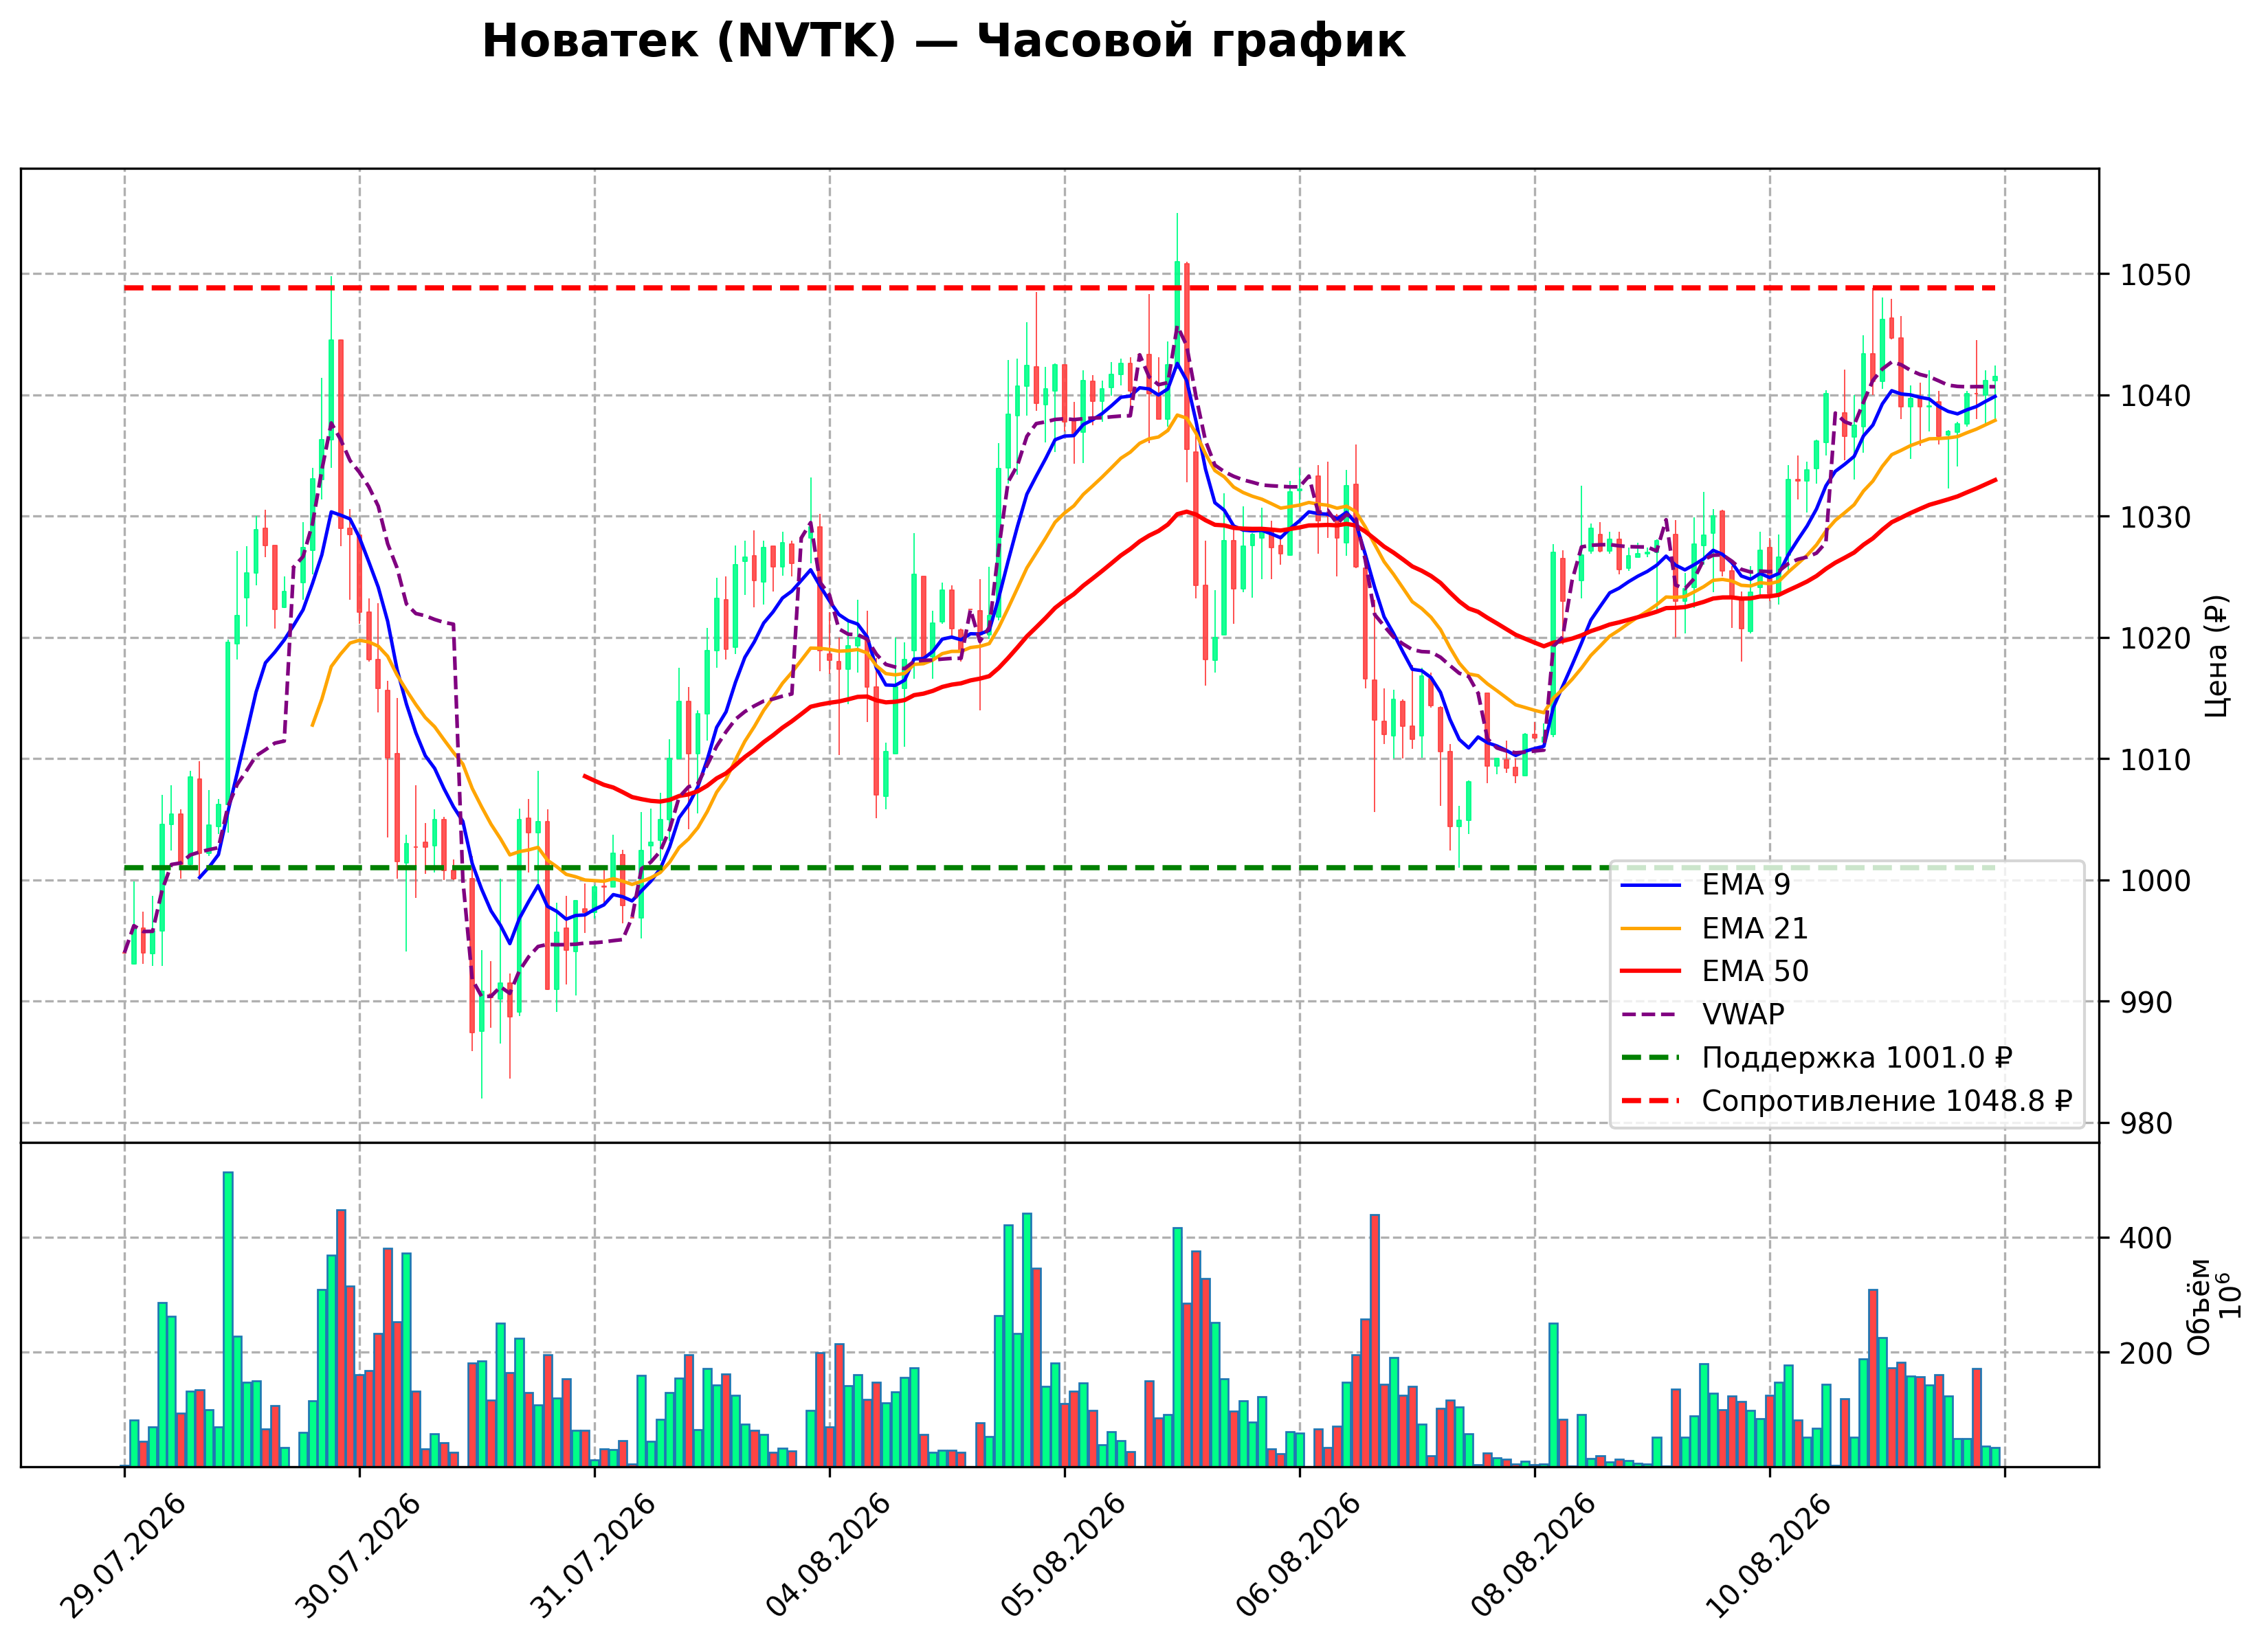Click the date label 10.08.2026

(x=1769, y=1555)
